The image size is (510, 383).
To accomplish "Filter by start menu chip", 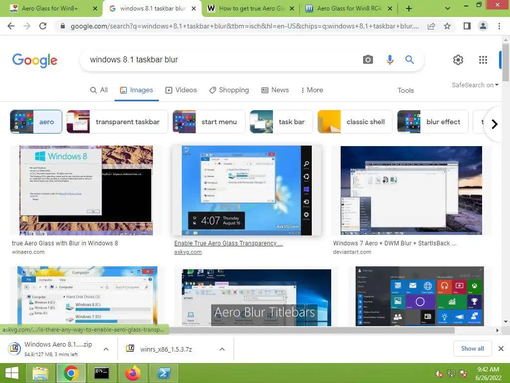I will [x=209, y=122].
